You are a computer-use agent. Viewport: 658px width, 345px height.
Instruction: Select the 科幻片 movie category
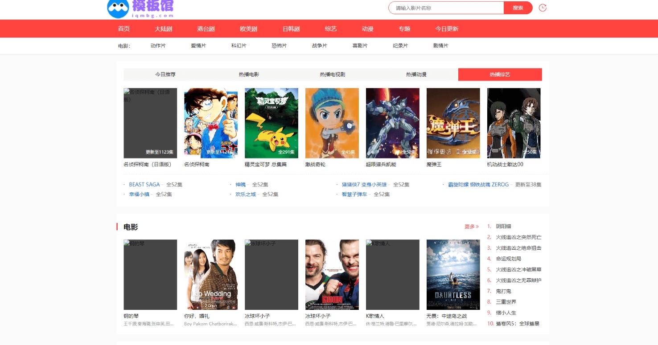[x=239, y=46]
